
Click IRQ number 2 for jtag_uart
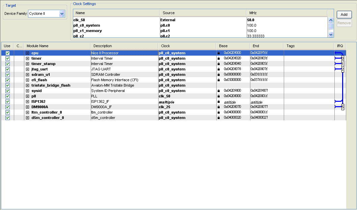pyautogui.click(x=342, y=69)
